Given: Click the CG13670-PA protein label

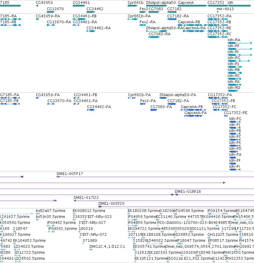Looking at the screenshot, I should (x=59, y=101).
